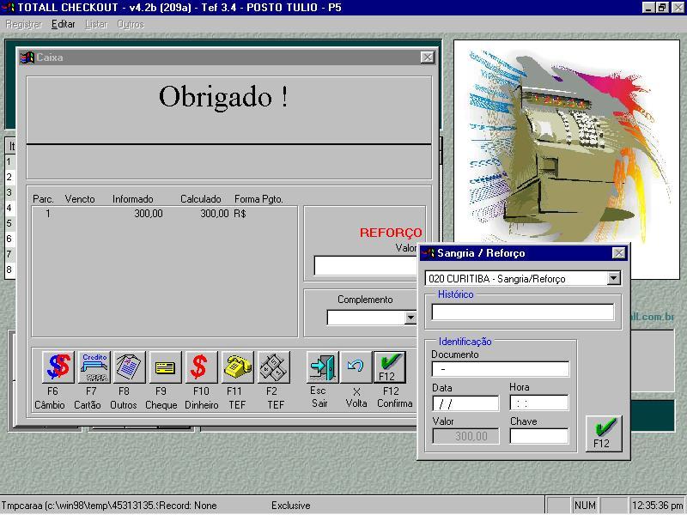
Task: Select the F9 Cheque payment icon
Action: coord(165,367)
